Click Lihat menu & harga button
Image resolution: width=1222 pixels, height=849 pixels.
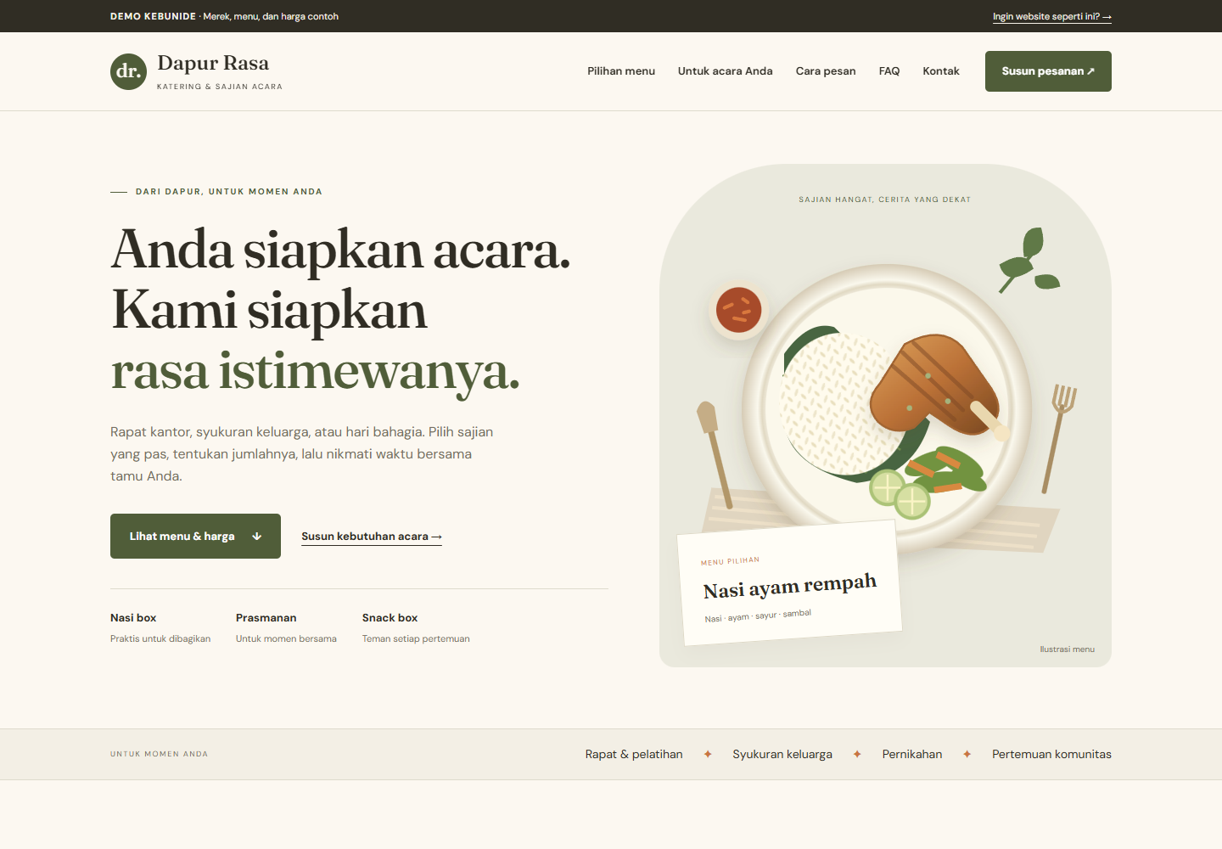195,536
